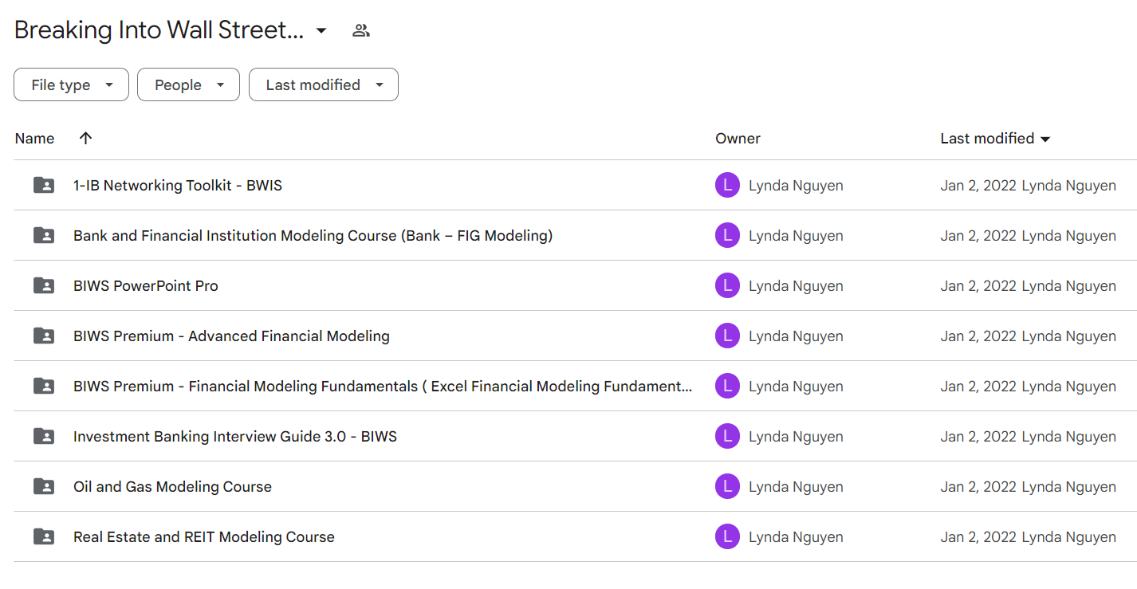1137x589 pixels.
Task: Open the File type filter dropdown
Action: click(x=71, y=84)
